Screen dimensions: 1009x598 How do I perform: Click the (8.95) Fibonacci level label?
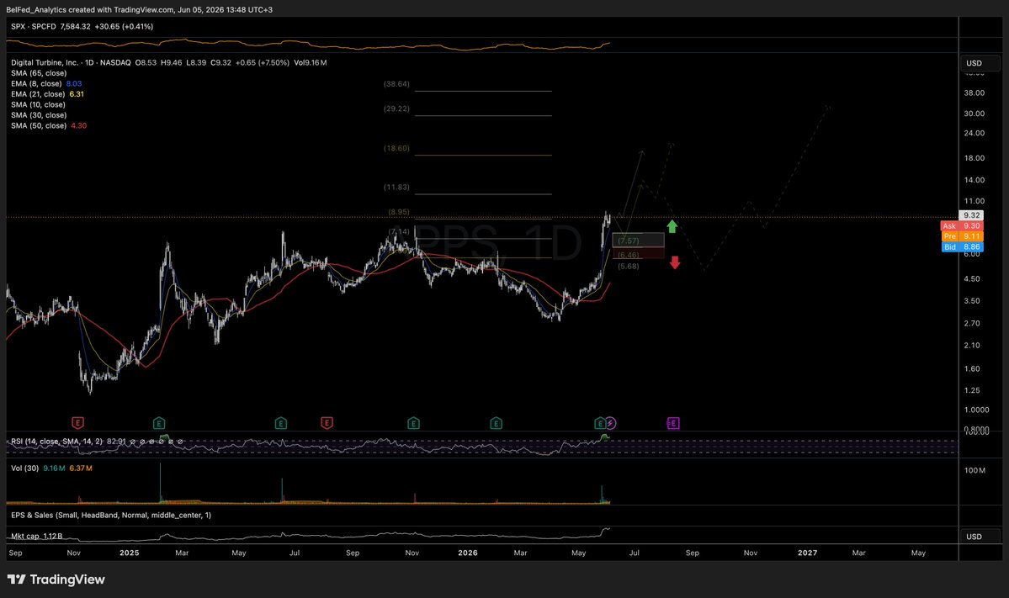click(399, 212)
